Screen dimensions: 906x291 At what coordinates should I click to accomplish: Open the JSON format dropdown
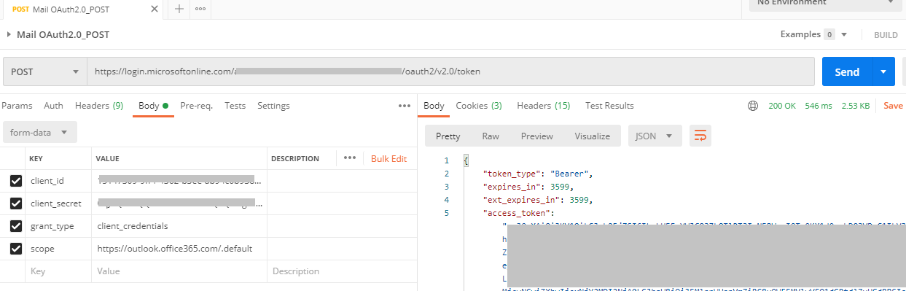coord(655,136)
